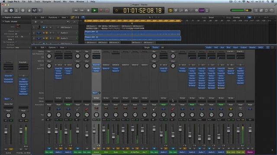Toggle the Flex view button in Tracks area
277x155 pixels.
(77, 17)
